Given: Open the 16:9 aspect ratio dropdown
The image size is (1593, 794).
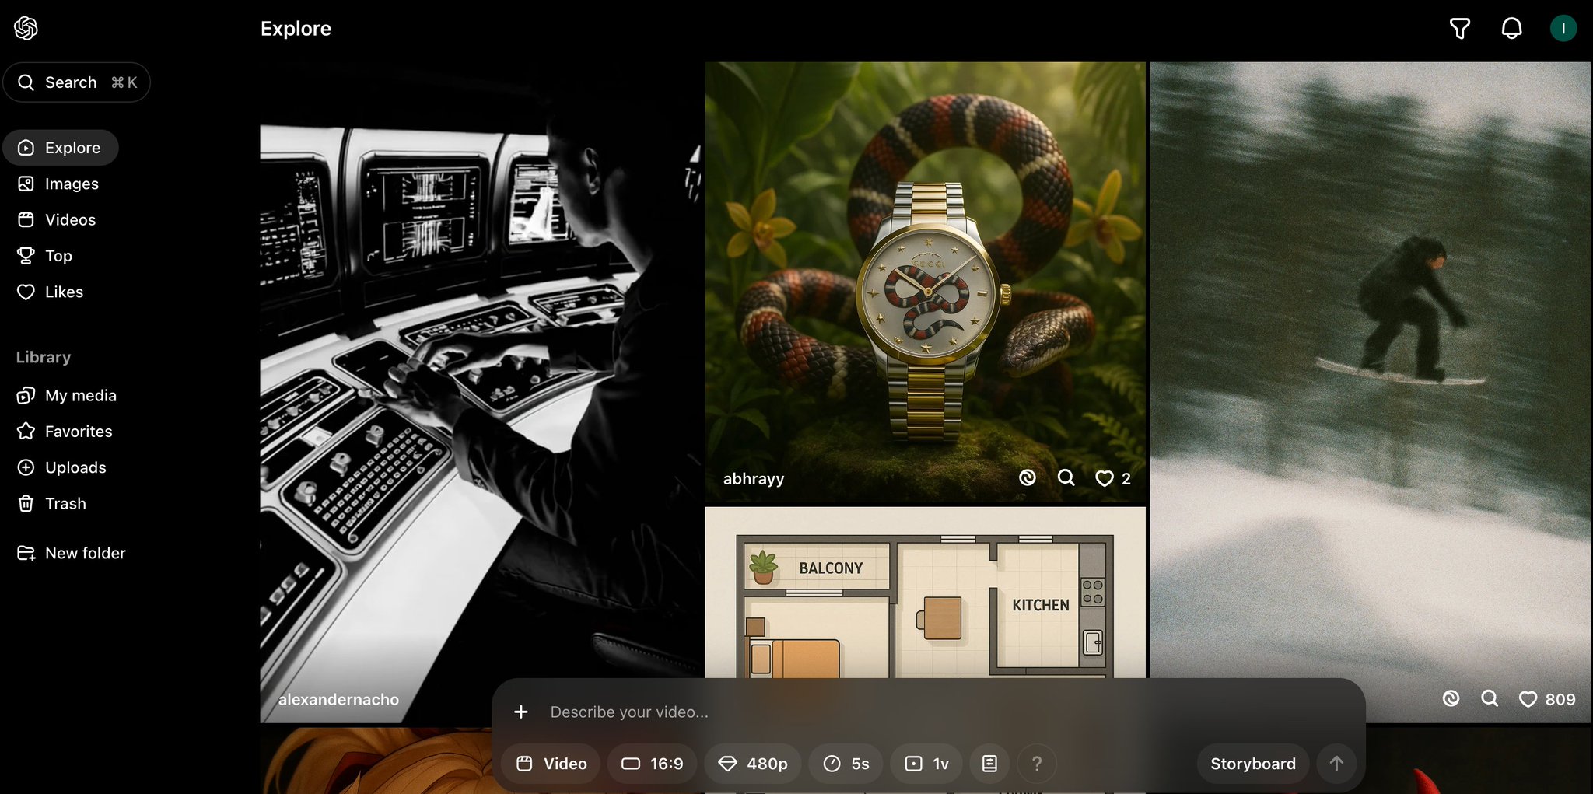Looking at the screenshot, I should pyautogui.click(x=652, y=764).
